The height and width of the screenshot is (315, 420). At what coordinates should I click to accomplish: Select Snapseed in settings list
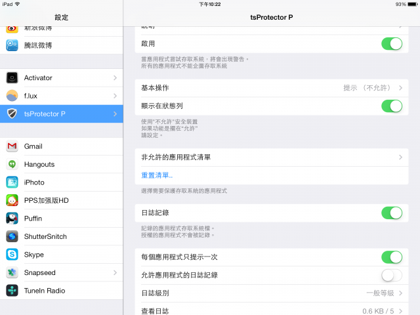62,272
